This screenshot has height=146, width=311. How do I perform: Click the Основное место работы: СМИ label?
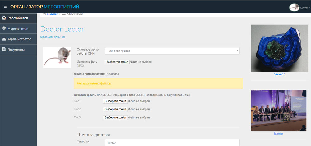click(x=88, y=51)
